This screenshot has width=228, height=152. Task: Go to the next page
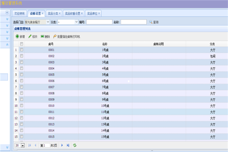(62, 145)
